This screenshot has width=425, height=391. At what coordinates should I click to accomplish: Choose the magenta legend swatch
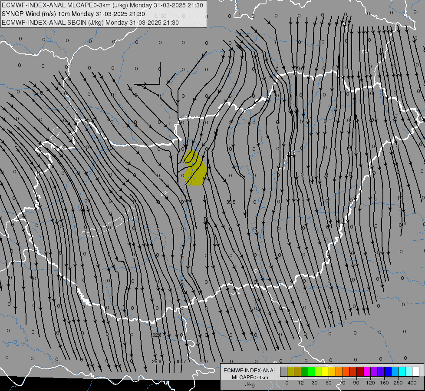coord(367,371)
